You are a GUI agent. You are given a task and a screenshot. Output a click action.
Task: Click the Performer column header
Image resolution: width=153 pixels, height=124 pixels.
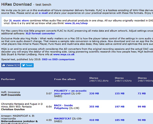tap(8, 79)
